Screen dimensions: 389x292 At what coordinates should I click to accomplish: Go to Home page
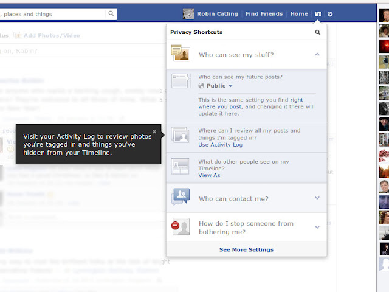coord(299,13)
